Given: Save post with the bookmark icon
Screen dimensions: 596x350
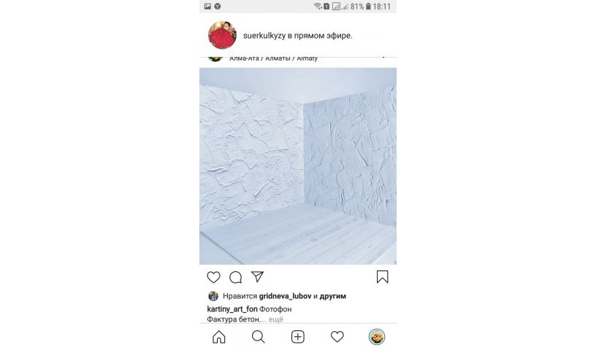Looking at the screenshot, I should click(383, 277).
